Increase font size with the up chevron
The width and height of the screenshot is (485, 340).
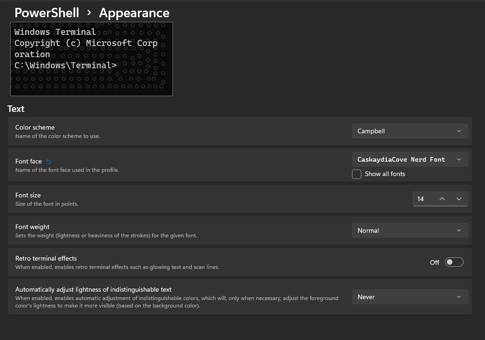tap(442, 199)
